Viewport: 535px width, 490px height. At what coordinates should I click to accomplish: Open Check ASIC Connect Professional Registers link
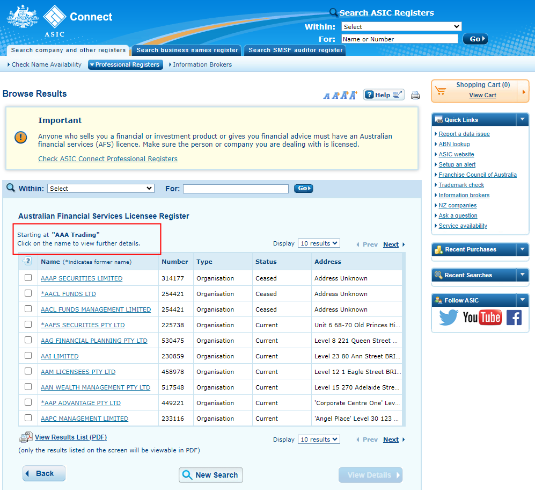tap(108, 159)
